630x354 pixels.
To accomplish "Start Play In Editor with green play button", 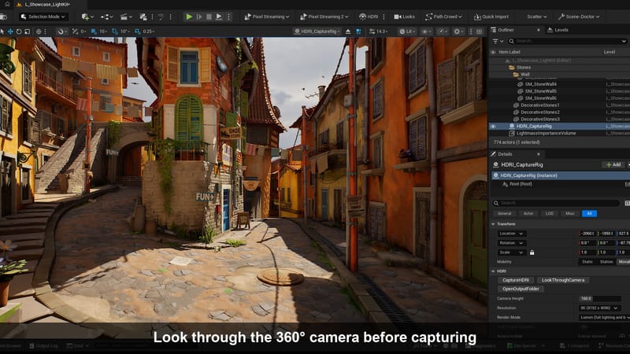I will pos(189,17).
